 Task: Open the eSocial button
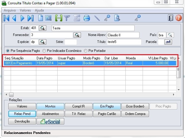(x=50, y=121)
